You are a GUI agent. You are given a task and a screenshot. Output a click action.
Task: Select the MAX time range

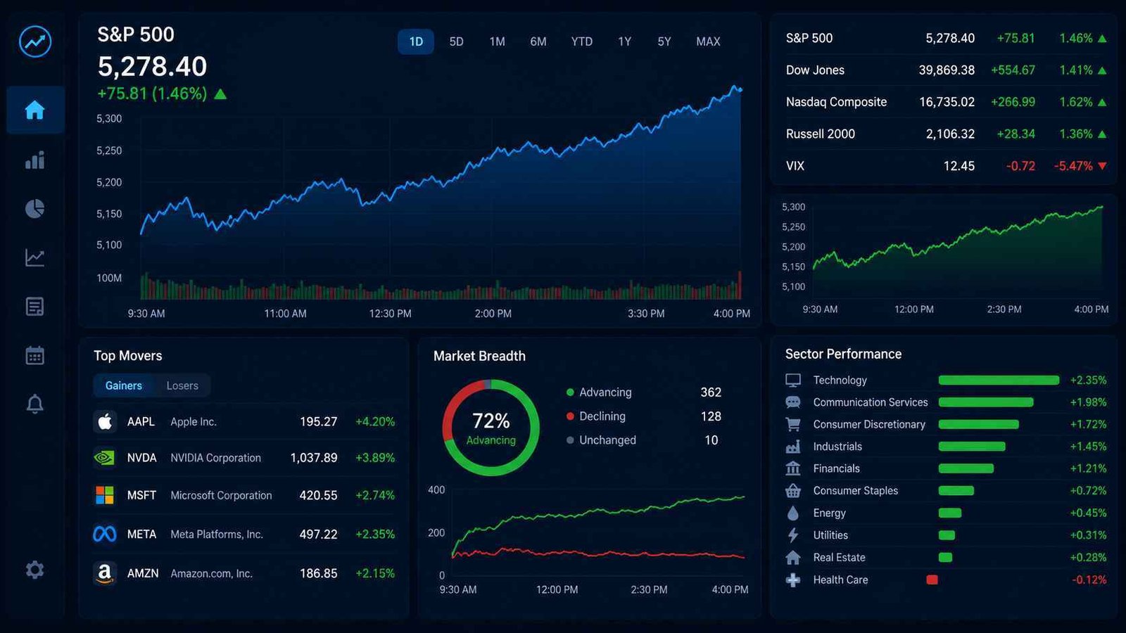tap(708, 41)
